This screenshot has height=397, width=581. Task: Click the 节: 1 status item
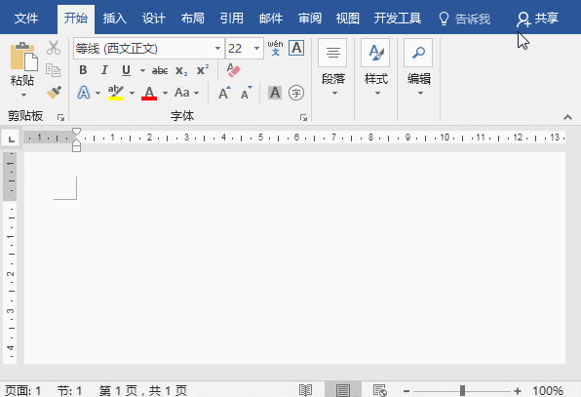tap(69, 390)
